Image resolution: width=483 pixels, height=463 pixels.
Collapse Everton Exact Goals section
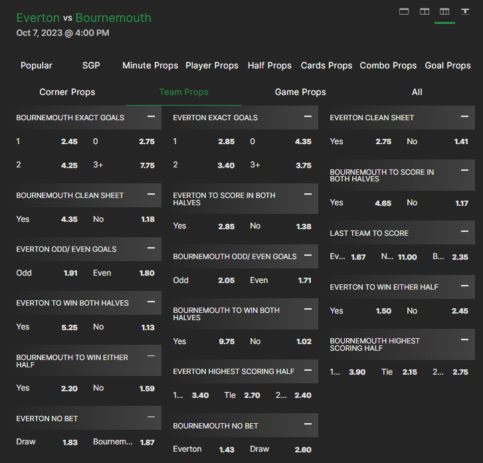point(308,116)
